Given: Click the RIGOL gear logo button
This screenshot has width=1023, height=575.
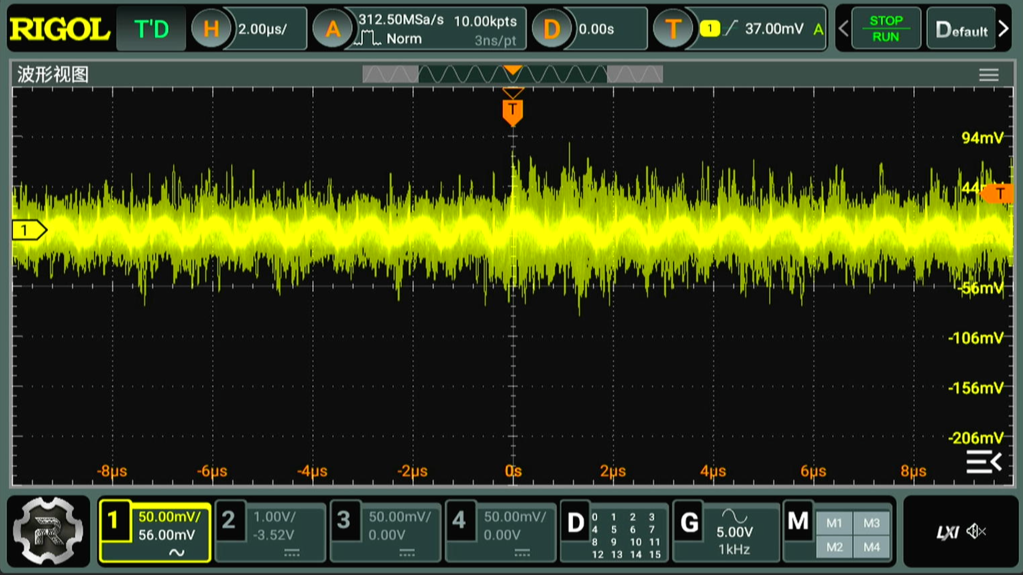Looking at the screenshot, I should coord(48,531).
